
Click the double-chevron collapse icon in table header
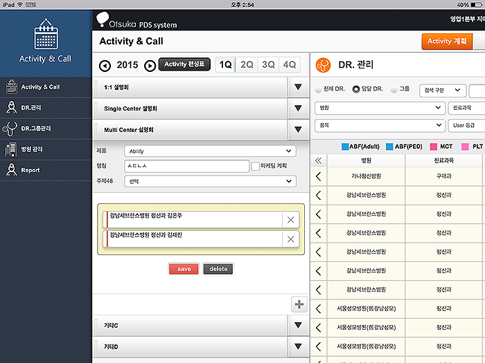(x=318, y=160)
